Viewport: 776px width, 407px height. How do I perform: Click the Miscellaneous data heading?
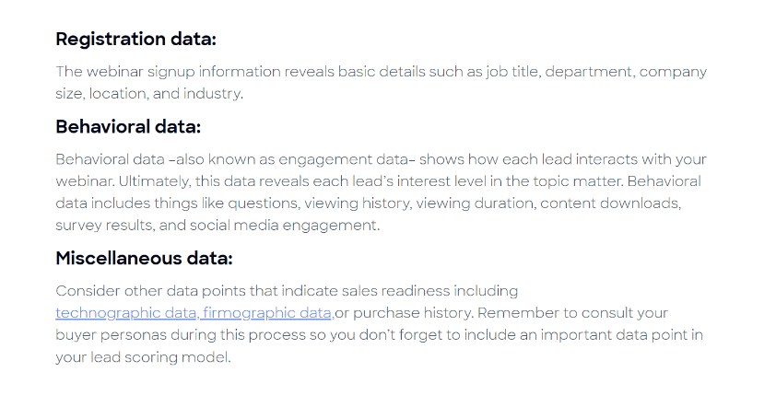pyautogui.click(x=144, y=258)
